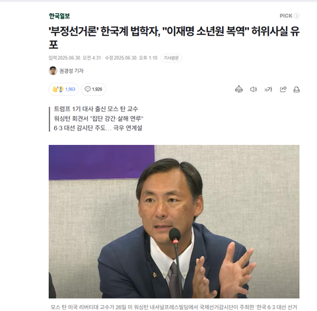
Task: Open reporter 권경성's profile photo
Action: point(53,71)
